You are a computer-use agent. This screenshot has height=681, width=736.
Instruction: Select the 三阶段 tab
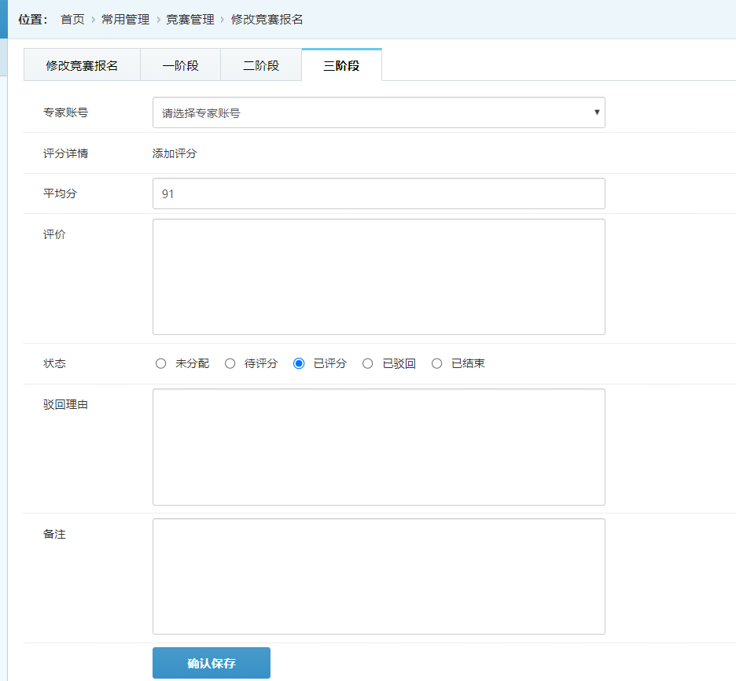341,65
